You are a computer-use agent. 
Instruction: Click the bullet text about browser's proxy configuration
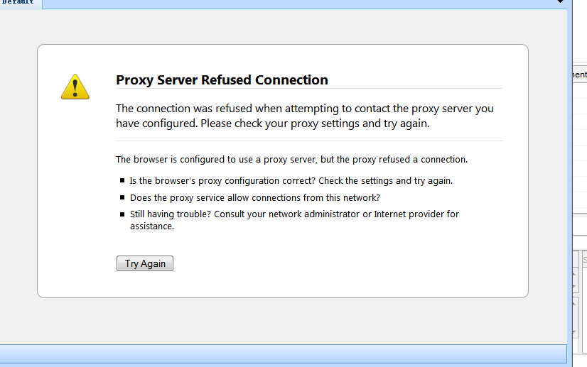point(291,180)
